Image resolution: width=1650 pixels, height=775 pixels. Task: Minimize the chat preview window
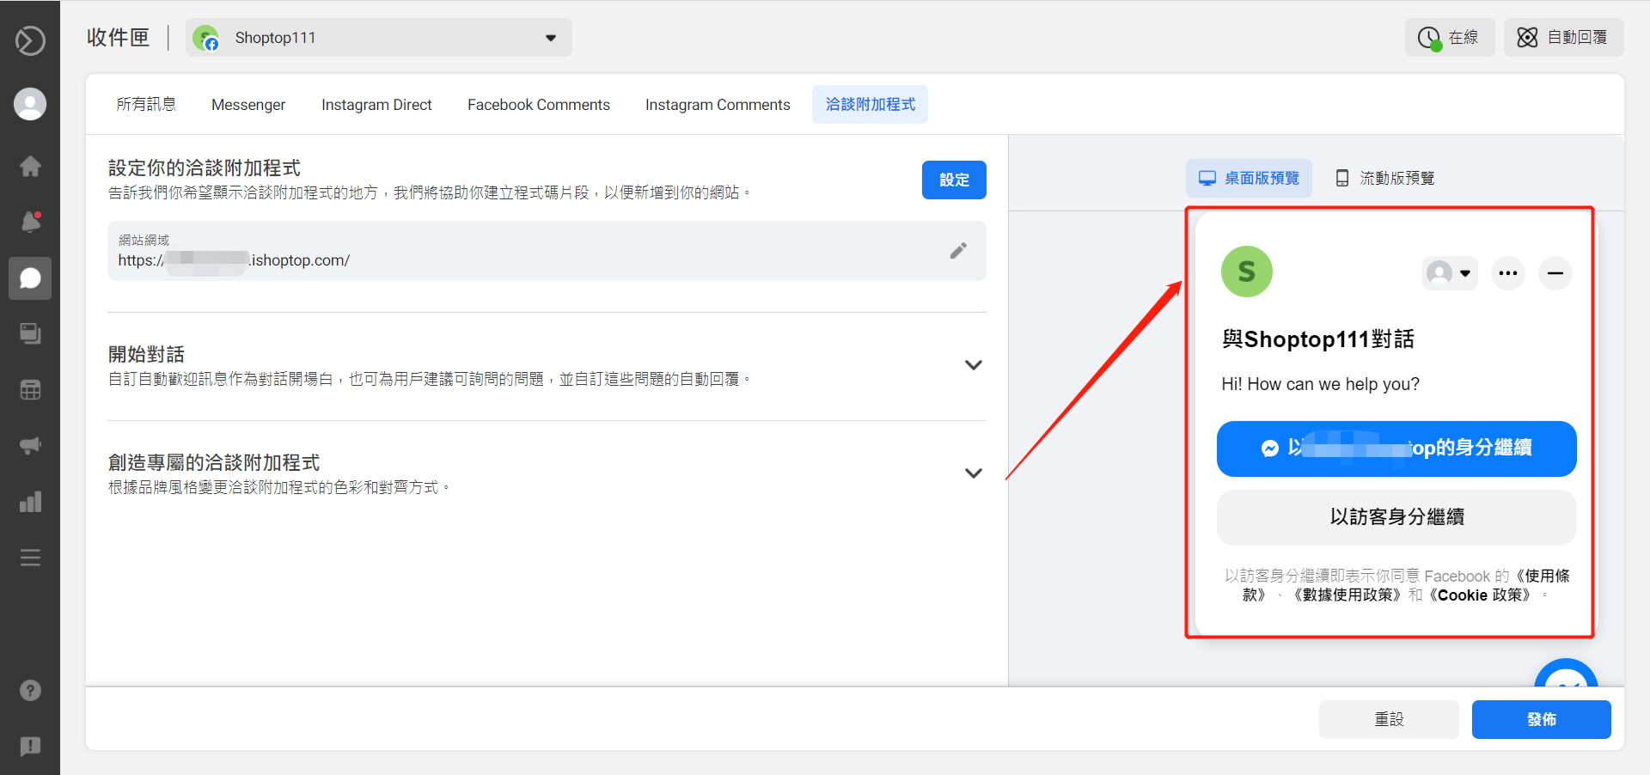(x=1555, y=273)
